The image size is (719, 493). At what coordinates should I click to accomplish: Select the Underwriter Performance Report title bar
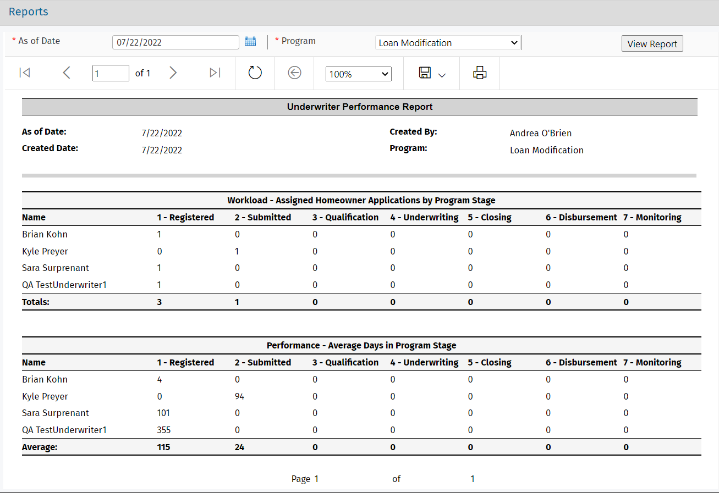coord(359,107)
